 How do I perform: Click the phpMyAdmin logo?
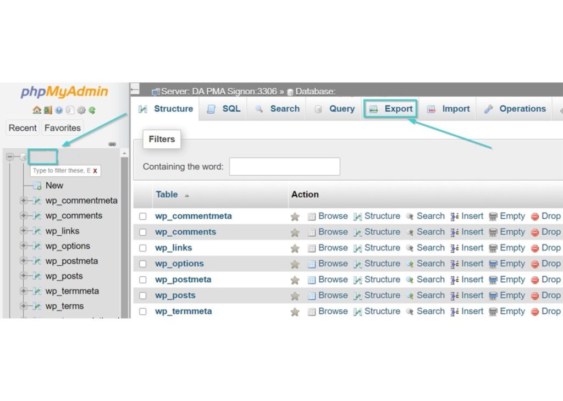(64, 92)
